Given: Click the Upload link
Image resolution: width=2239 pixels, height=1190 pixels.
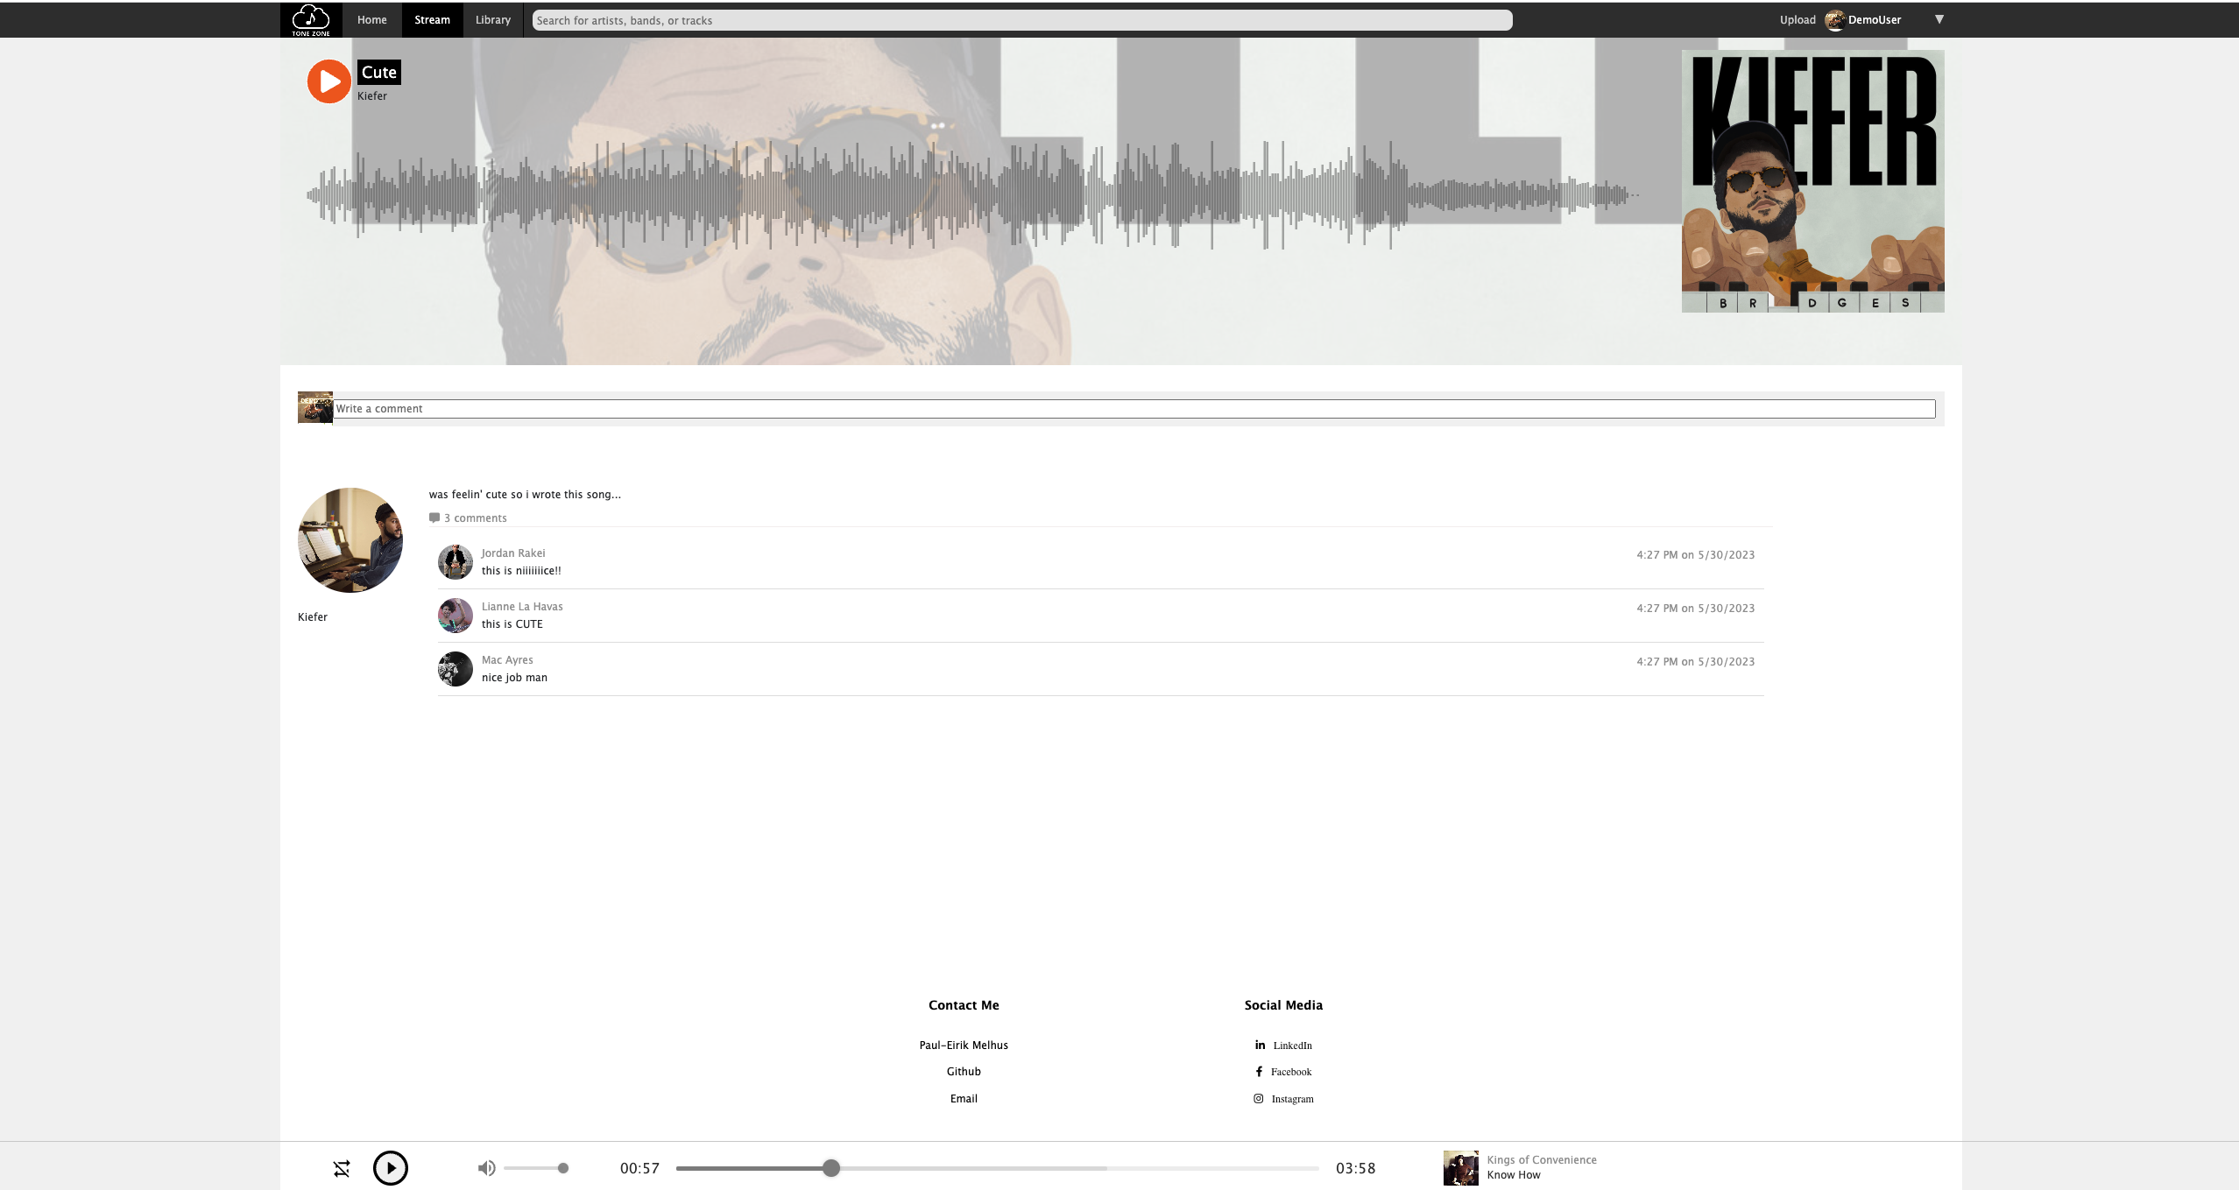Looking at the screenshot, I should click(1797, 20).
